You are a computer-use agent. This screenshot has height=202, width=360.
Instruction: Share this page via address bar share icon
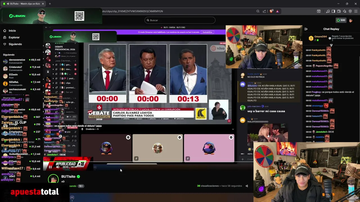tap(264, 11)
